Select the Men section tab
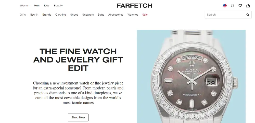The image size is (255, 123). pyautogui.click(x=36, y=6)
